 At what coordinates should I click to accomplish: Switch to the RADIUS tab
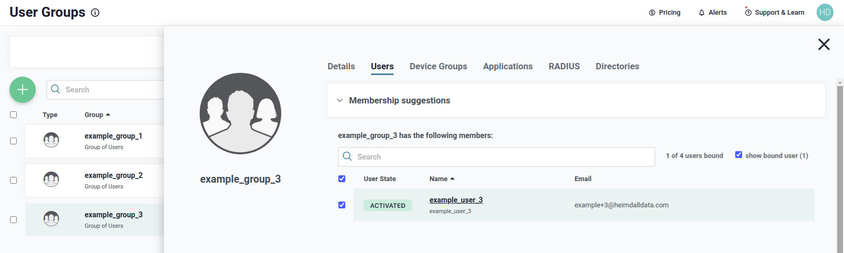pyautogui.click(x=564, y=67)
